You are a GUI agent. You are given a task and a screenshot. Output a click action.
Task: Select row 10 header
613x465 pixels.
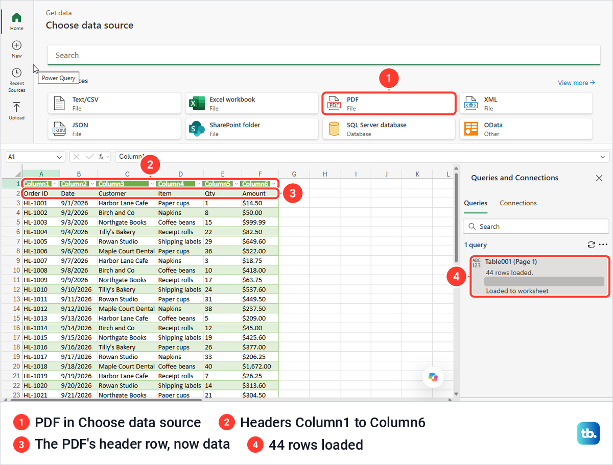point(12,270)
